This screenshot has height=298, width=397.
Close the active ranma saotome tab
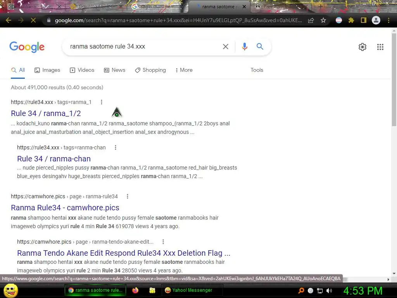(244, 7)
